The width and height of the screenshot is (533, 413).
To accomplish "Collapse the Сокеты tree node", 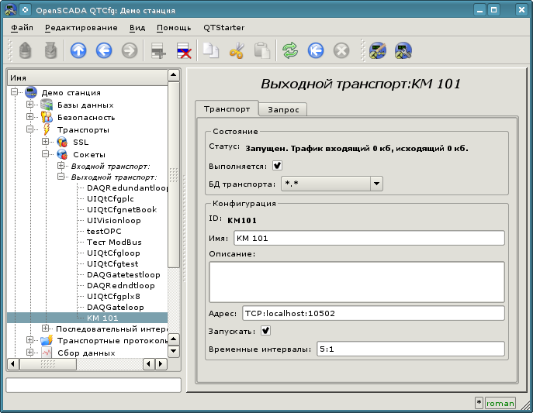I will (x=46, y=155).
